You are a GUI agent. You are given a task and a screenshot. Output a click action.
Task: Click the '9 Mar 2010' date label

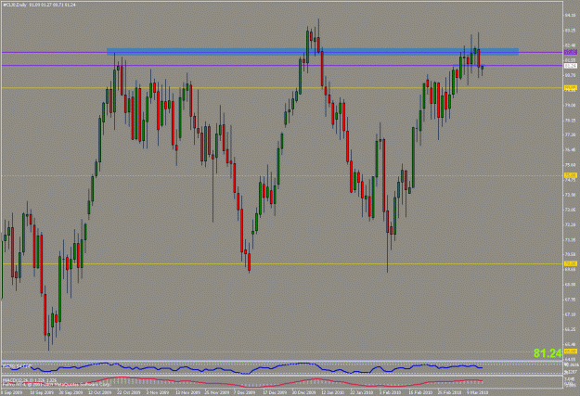coord(478,392)
